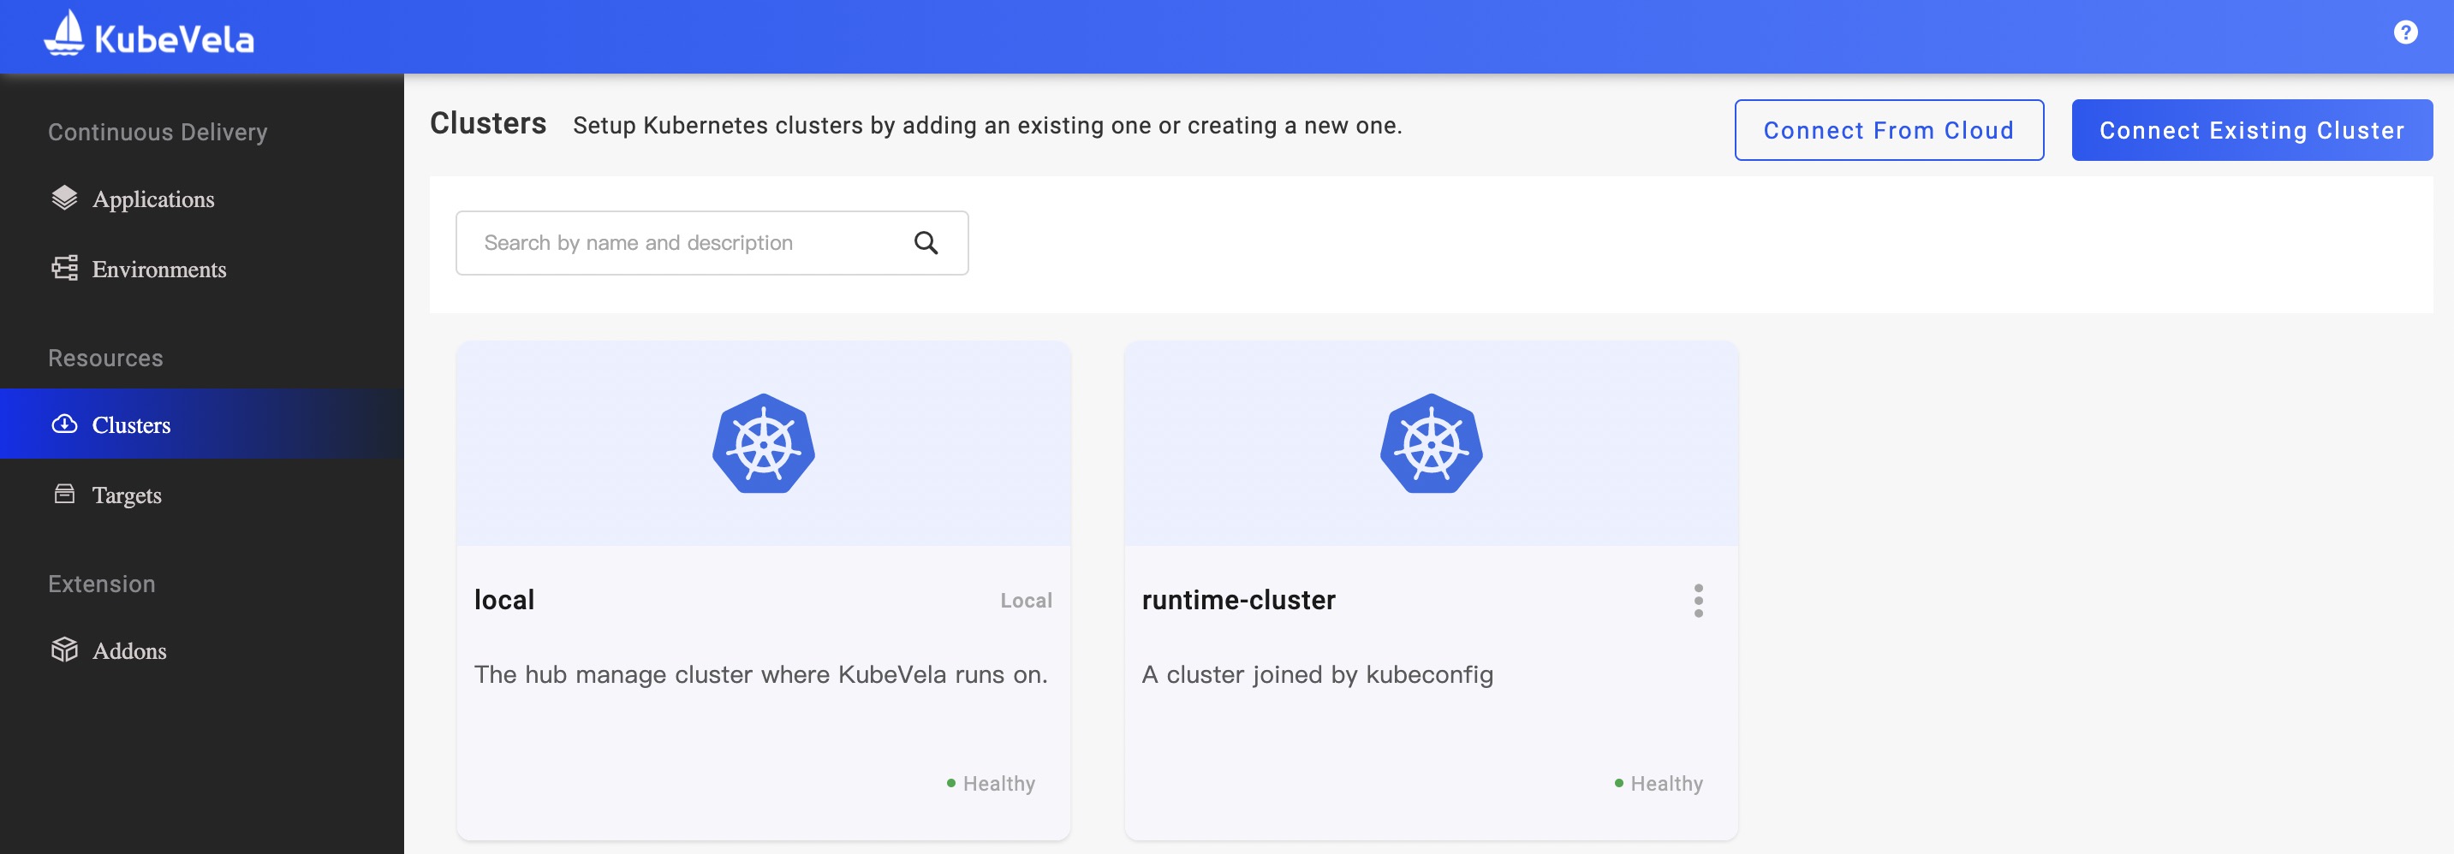The width and height of the screenshot is (2454, 854).
Task: Click the Targets box icon
Action: click(64, 494)
